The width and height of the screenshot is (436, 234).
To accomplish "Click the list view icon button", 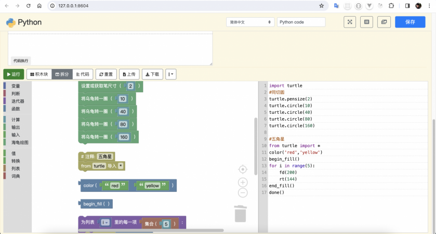I will click(367, 22).
